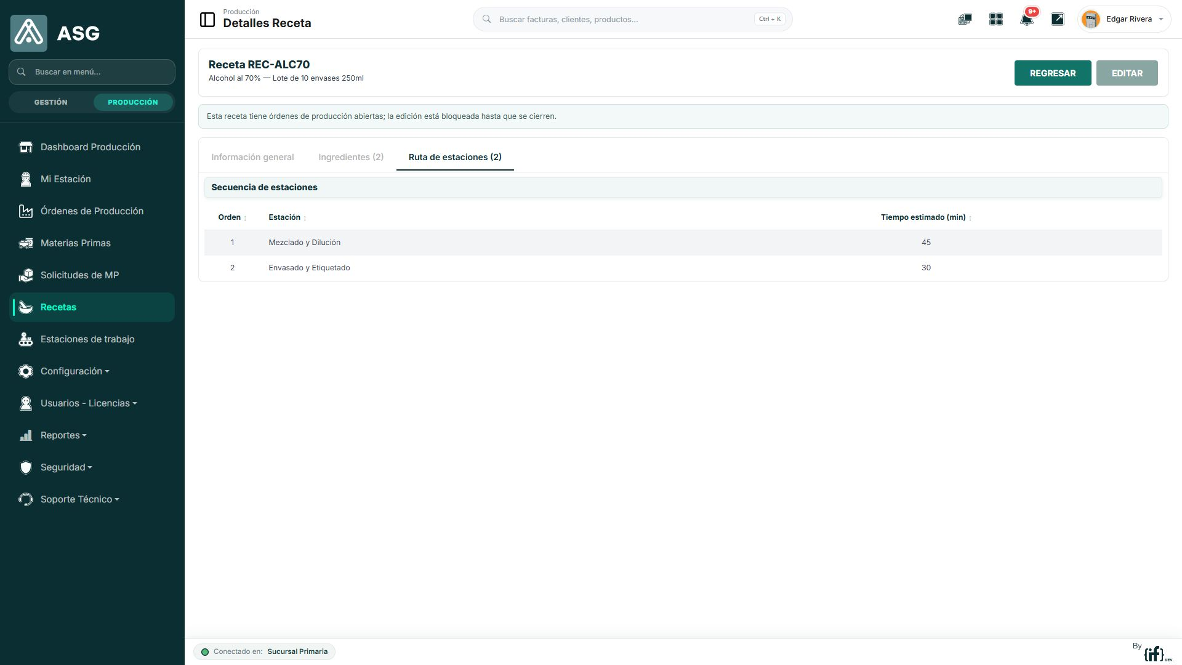Click the Estaciones de trabajo icon
Image resolution: width=1182 pixels, height=665 pixels.
pos(26,339)
